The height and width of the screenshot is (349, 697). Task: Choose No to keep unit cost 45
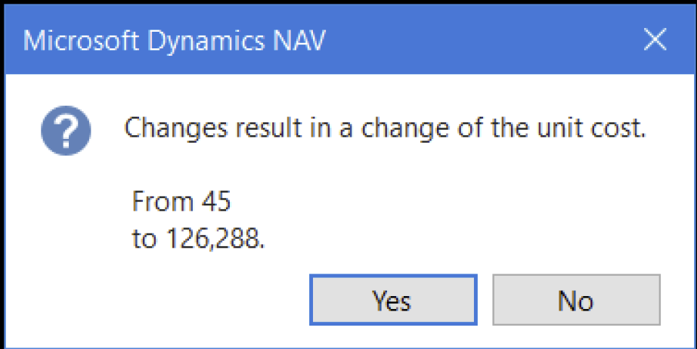pos(576,300)
